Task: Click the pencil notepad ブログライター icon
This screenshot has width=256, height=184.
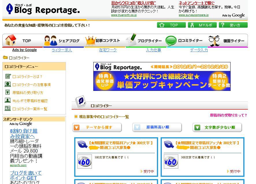Action: [131, 40]
